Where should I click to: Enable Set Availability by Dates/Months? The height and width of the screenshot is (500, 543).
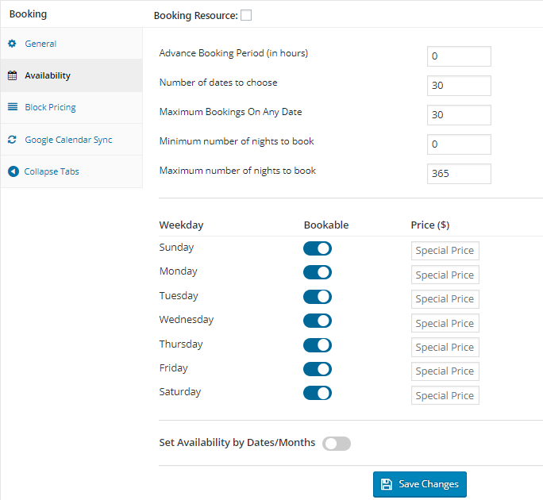click(x=337, y=444)
